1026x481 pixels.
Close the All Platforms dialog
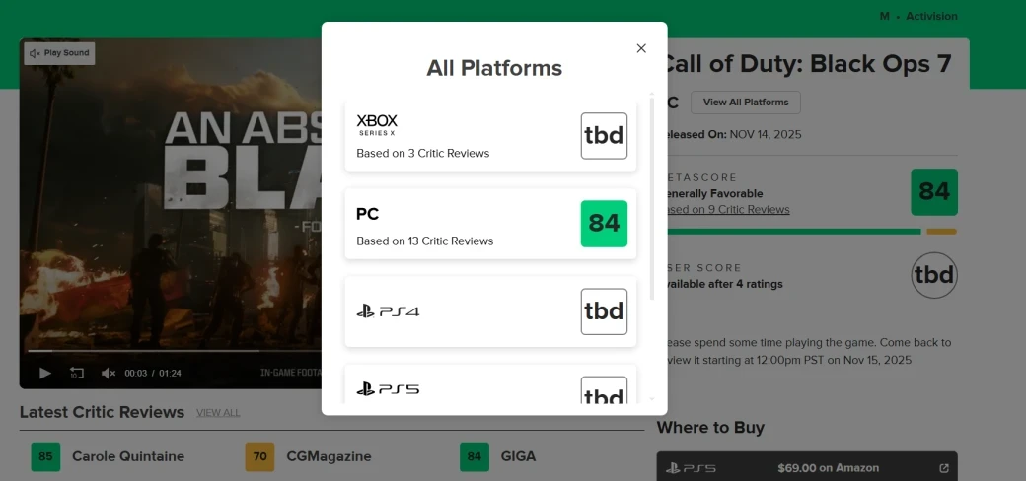tap(641, 48)
